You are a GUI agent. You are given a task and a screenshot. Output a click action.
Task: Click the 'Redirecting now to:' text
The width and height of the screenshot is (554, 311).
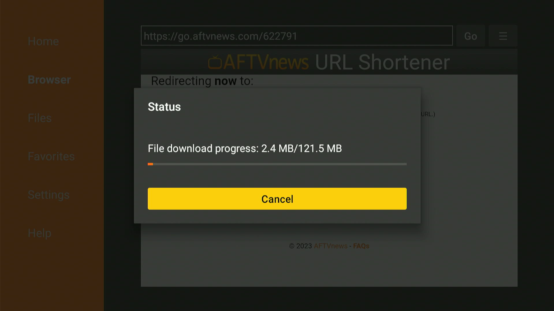pyautogui.click(x=202, y=81)
